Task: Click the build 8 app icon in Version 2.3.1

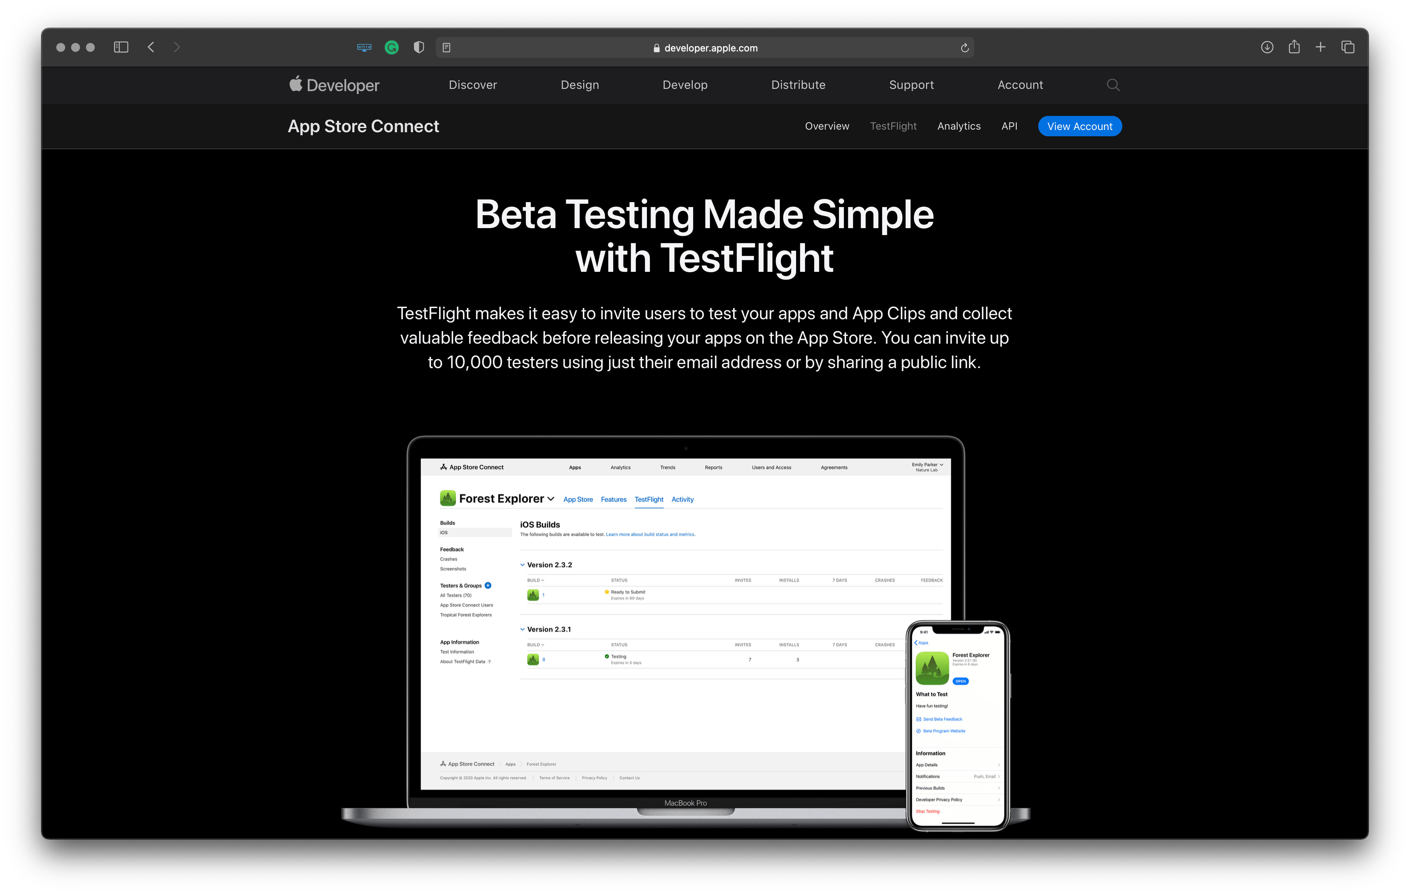Action: pos(533,659)
